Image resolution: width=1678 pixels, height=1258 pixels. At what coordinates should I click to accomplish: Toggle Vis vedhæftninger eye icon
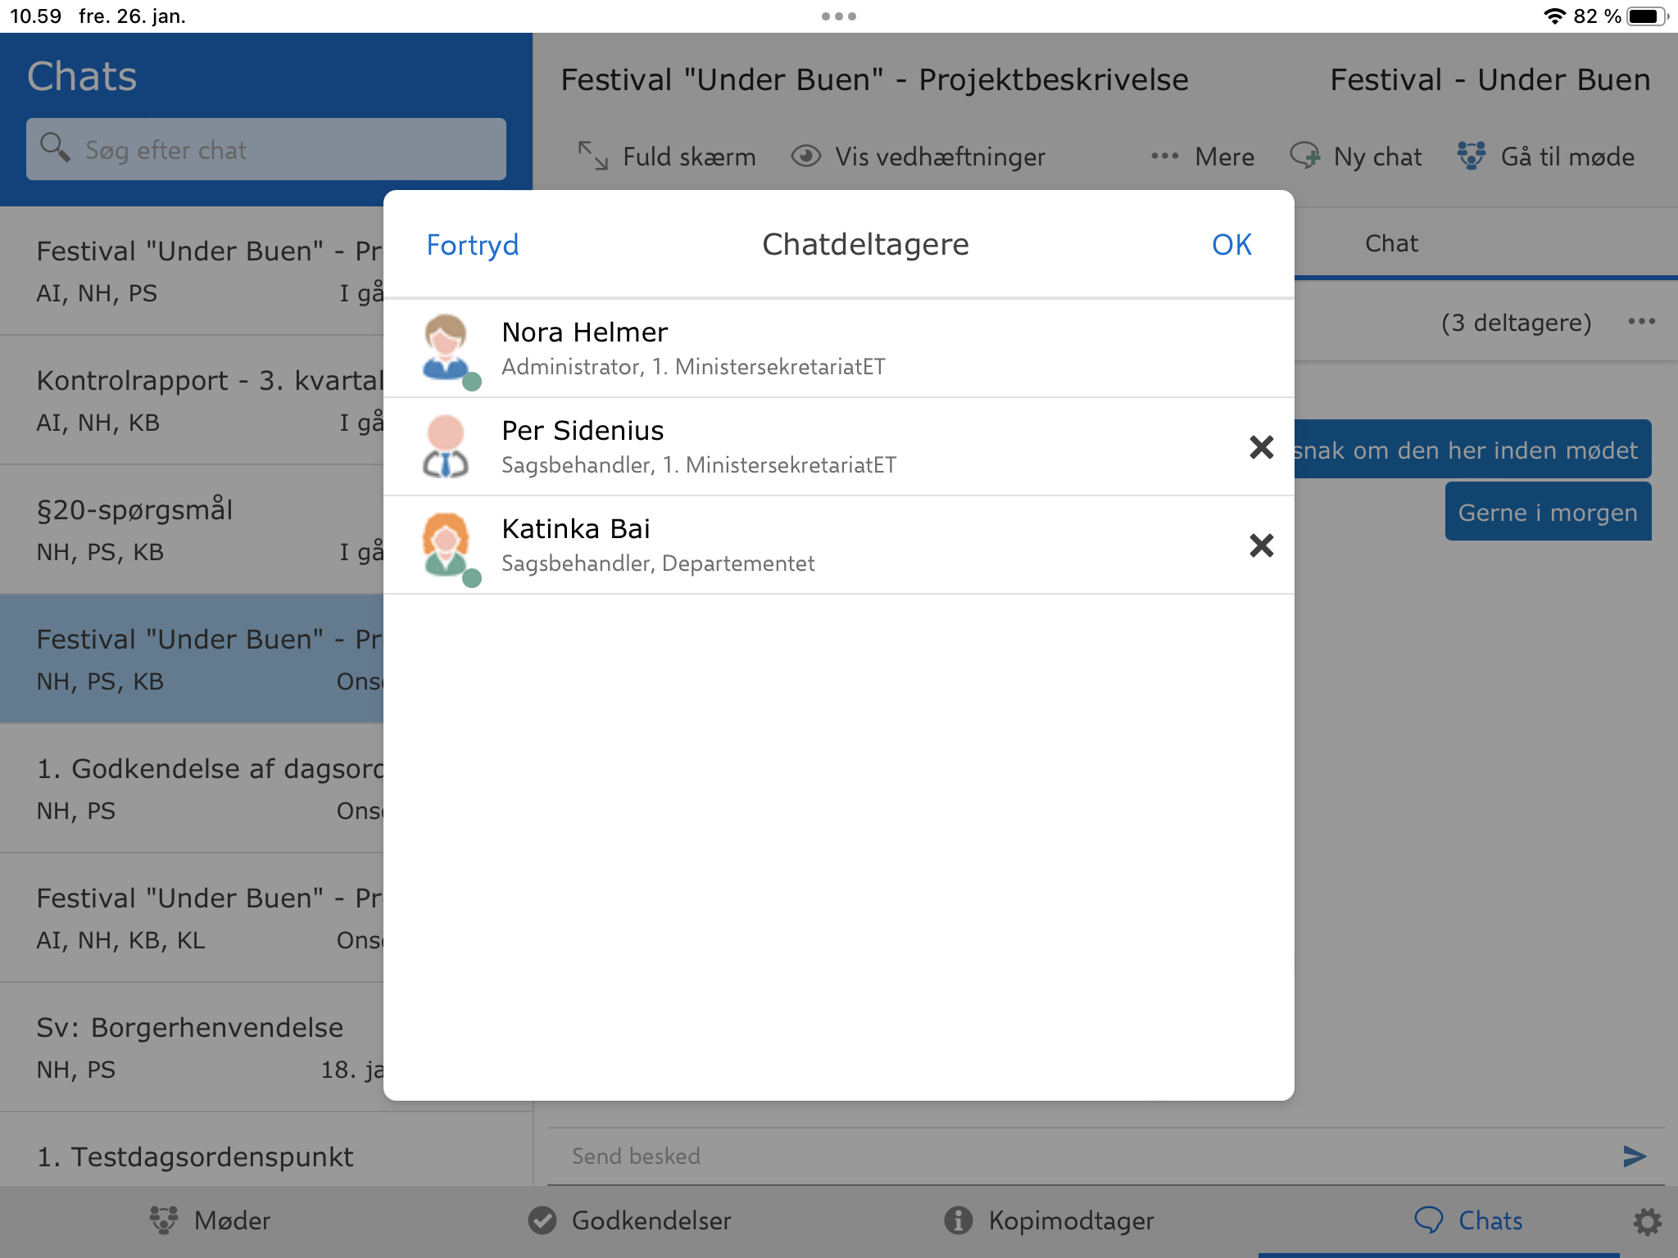806,156
